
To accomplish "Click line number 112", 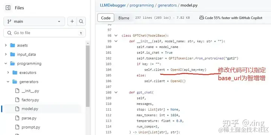I will coord(108,115).
